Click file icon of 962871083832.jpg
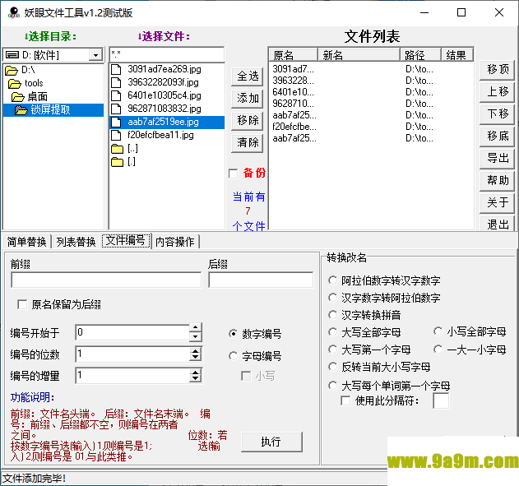Image resolution: width=519 pixels, height=486 pixels. tap(116, 109)
